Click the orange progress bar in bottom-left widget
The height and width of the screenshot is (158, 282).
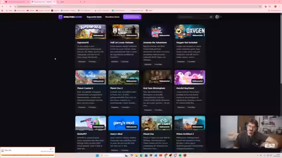coord(27,155)
